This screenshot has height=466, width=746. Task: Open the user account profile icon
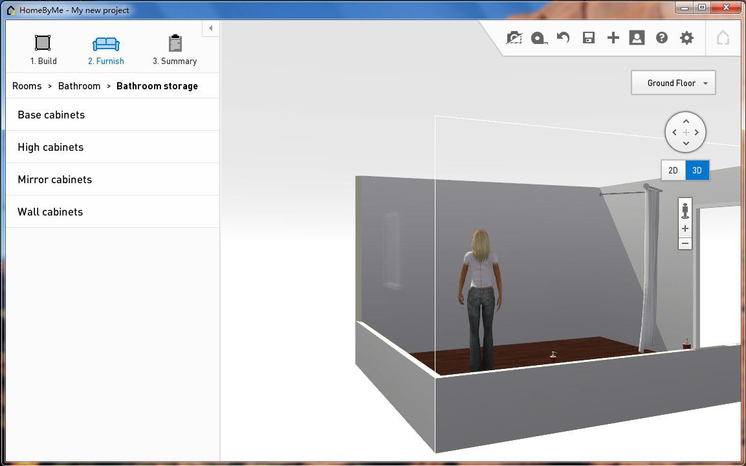(637, 38)
